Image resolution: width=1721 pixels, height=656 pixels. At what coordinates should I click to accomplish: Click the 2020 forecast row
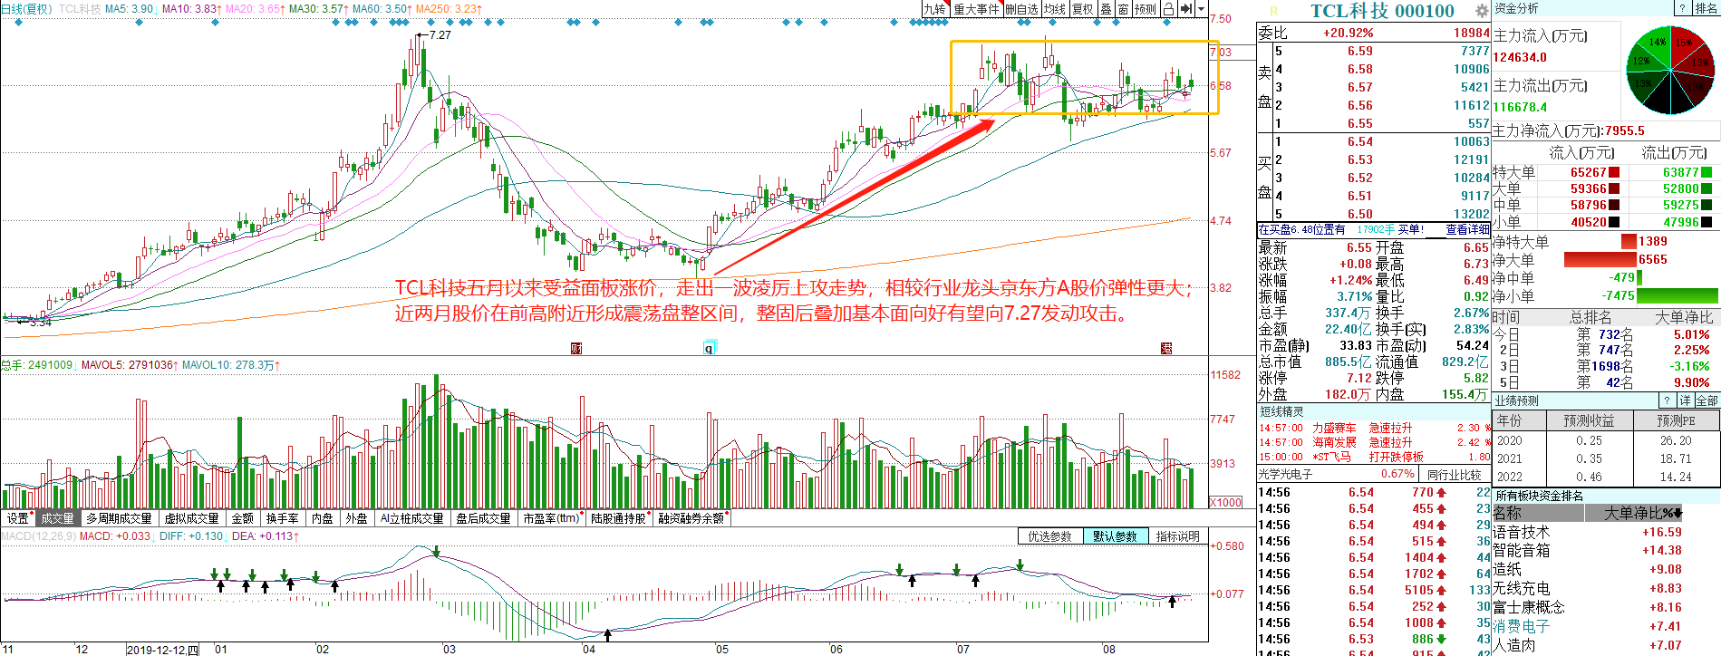1605,441
